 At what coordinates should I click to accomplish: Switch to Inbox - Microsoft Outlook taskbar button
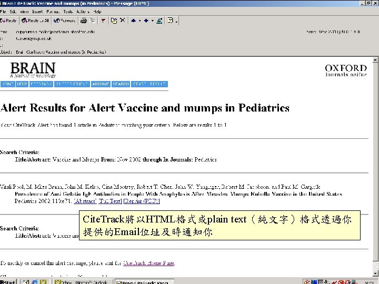pos(83,282)
